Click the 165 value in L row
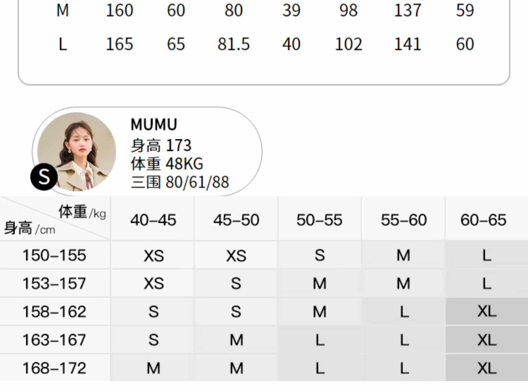Screen dimensions: 528x392 coord(119,44)
